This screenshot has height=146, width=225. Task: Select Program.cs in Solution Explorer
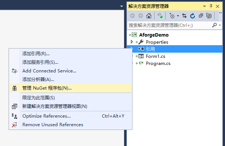158,63
